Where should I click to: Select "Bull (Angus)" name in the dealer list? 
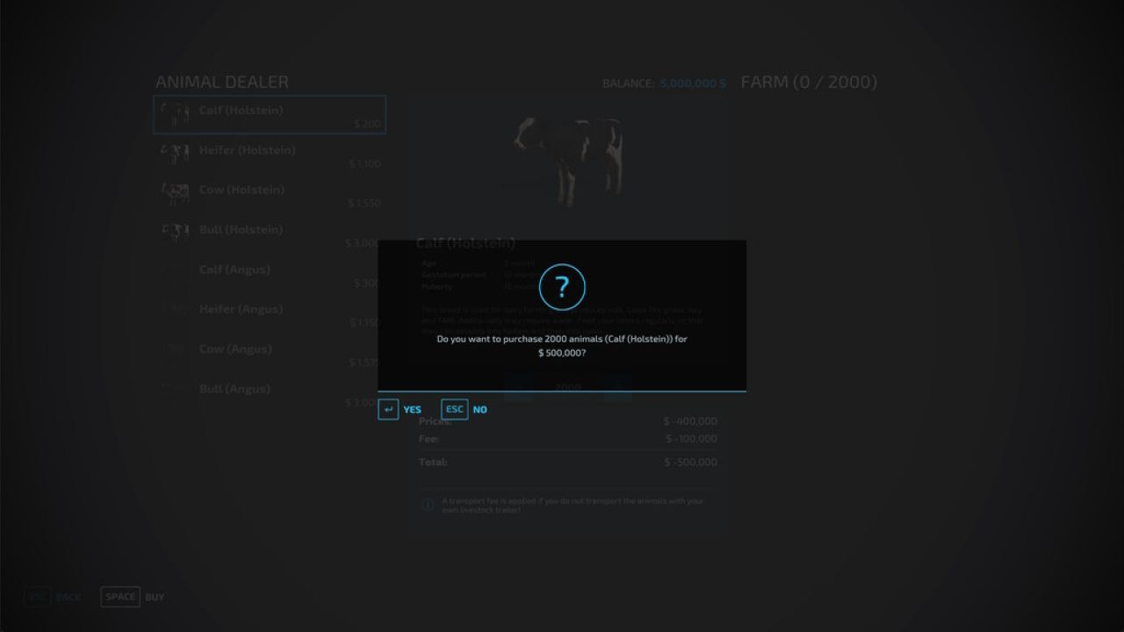(x=234, y=389)
